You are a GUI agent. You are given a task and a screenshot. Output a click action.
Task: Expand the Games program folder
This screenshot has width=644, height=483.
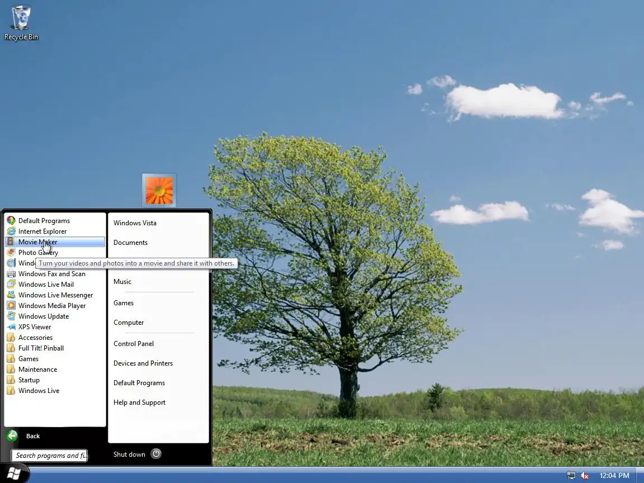[55, 359]
